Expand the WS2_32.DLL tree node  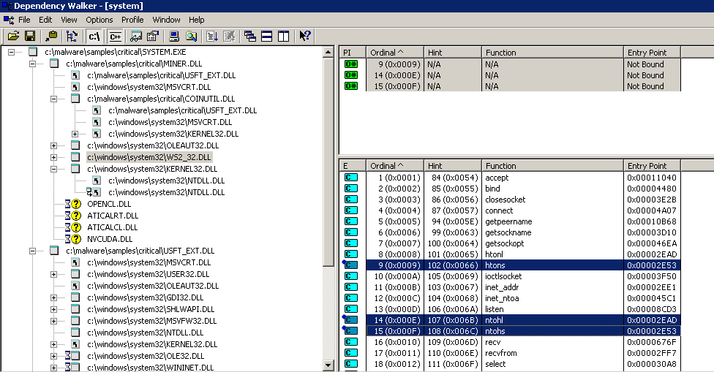click(x=53, y=157)
